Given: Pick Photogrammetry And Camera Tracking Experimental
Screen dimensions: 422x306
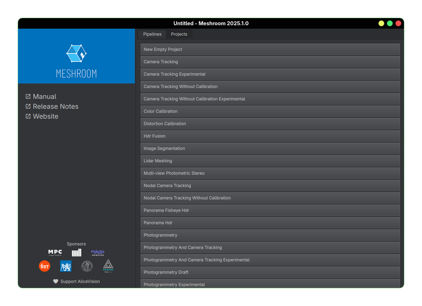Looking at the screenshot, I should [270, 260].
